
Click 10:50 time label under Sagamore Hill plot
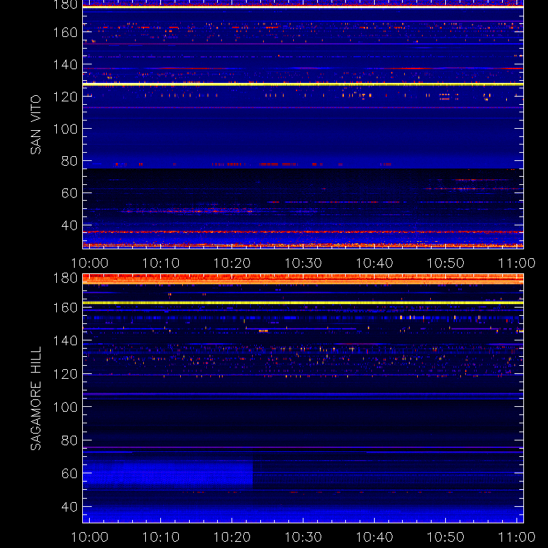point(446,537)
